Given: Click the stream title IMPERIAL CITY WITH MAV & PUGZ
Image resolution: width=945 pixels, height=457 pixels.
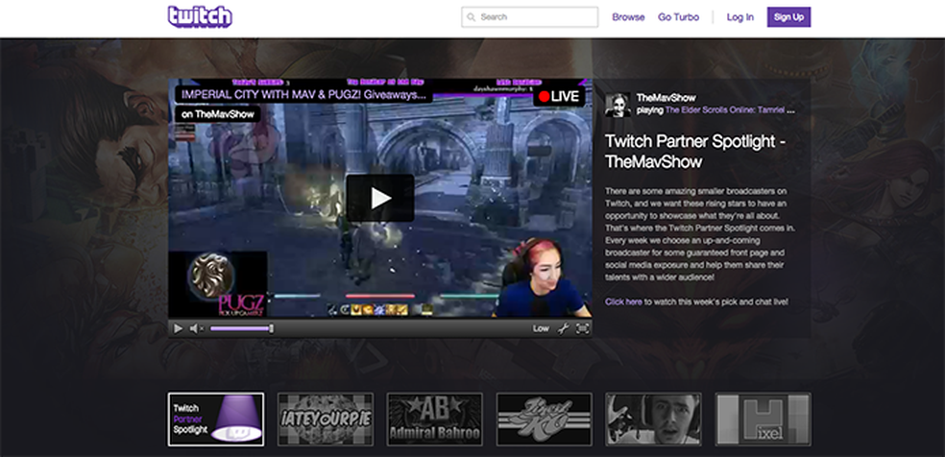Looking at the screenshot, I should coord(303,94).
